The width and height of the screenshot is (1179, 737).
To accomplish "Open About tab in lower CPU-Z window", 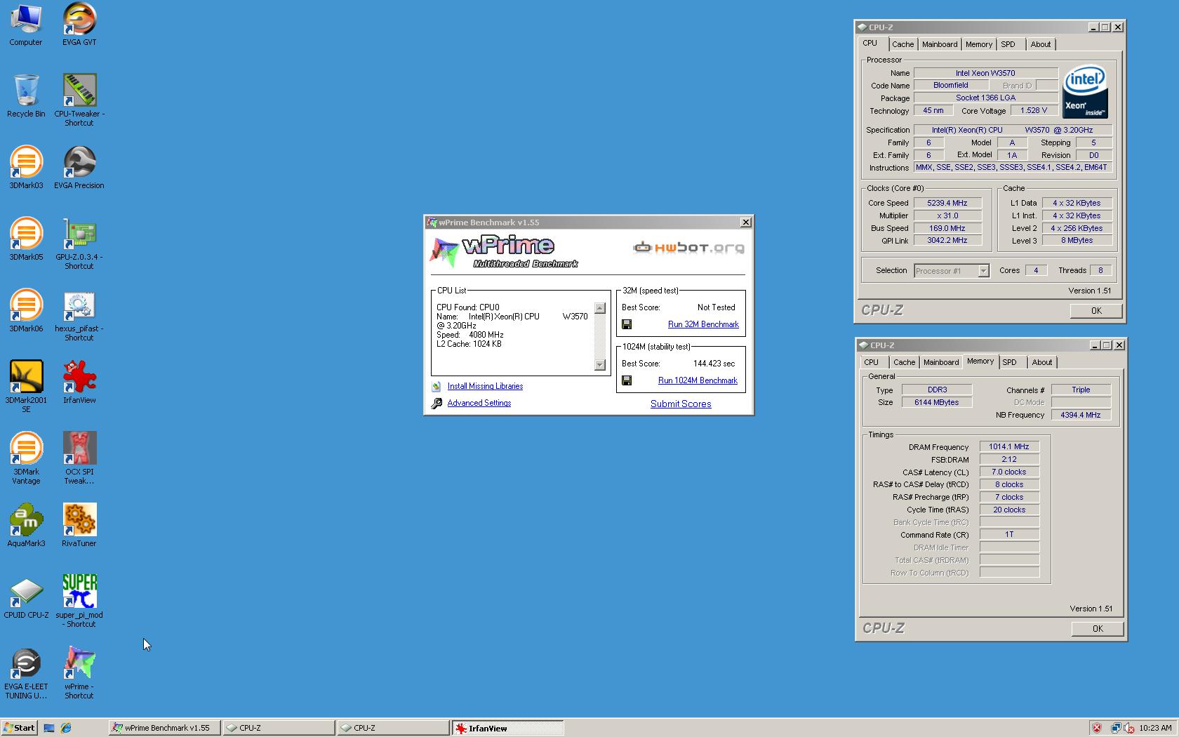I will point(1041,362).
